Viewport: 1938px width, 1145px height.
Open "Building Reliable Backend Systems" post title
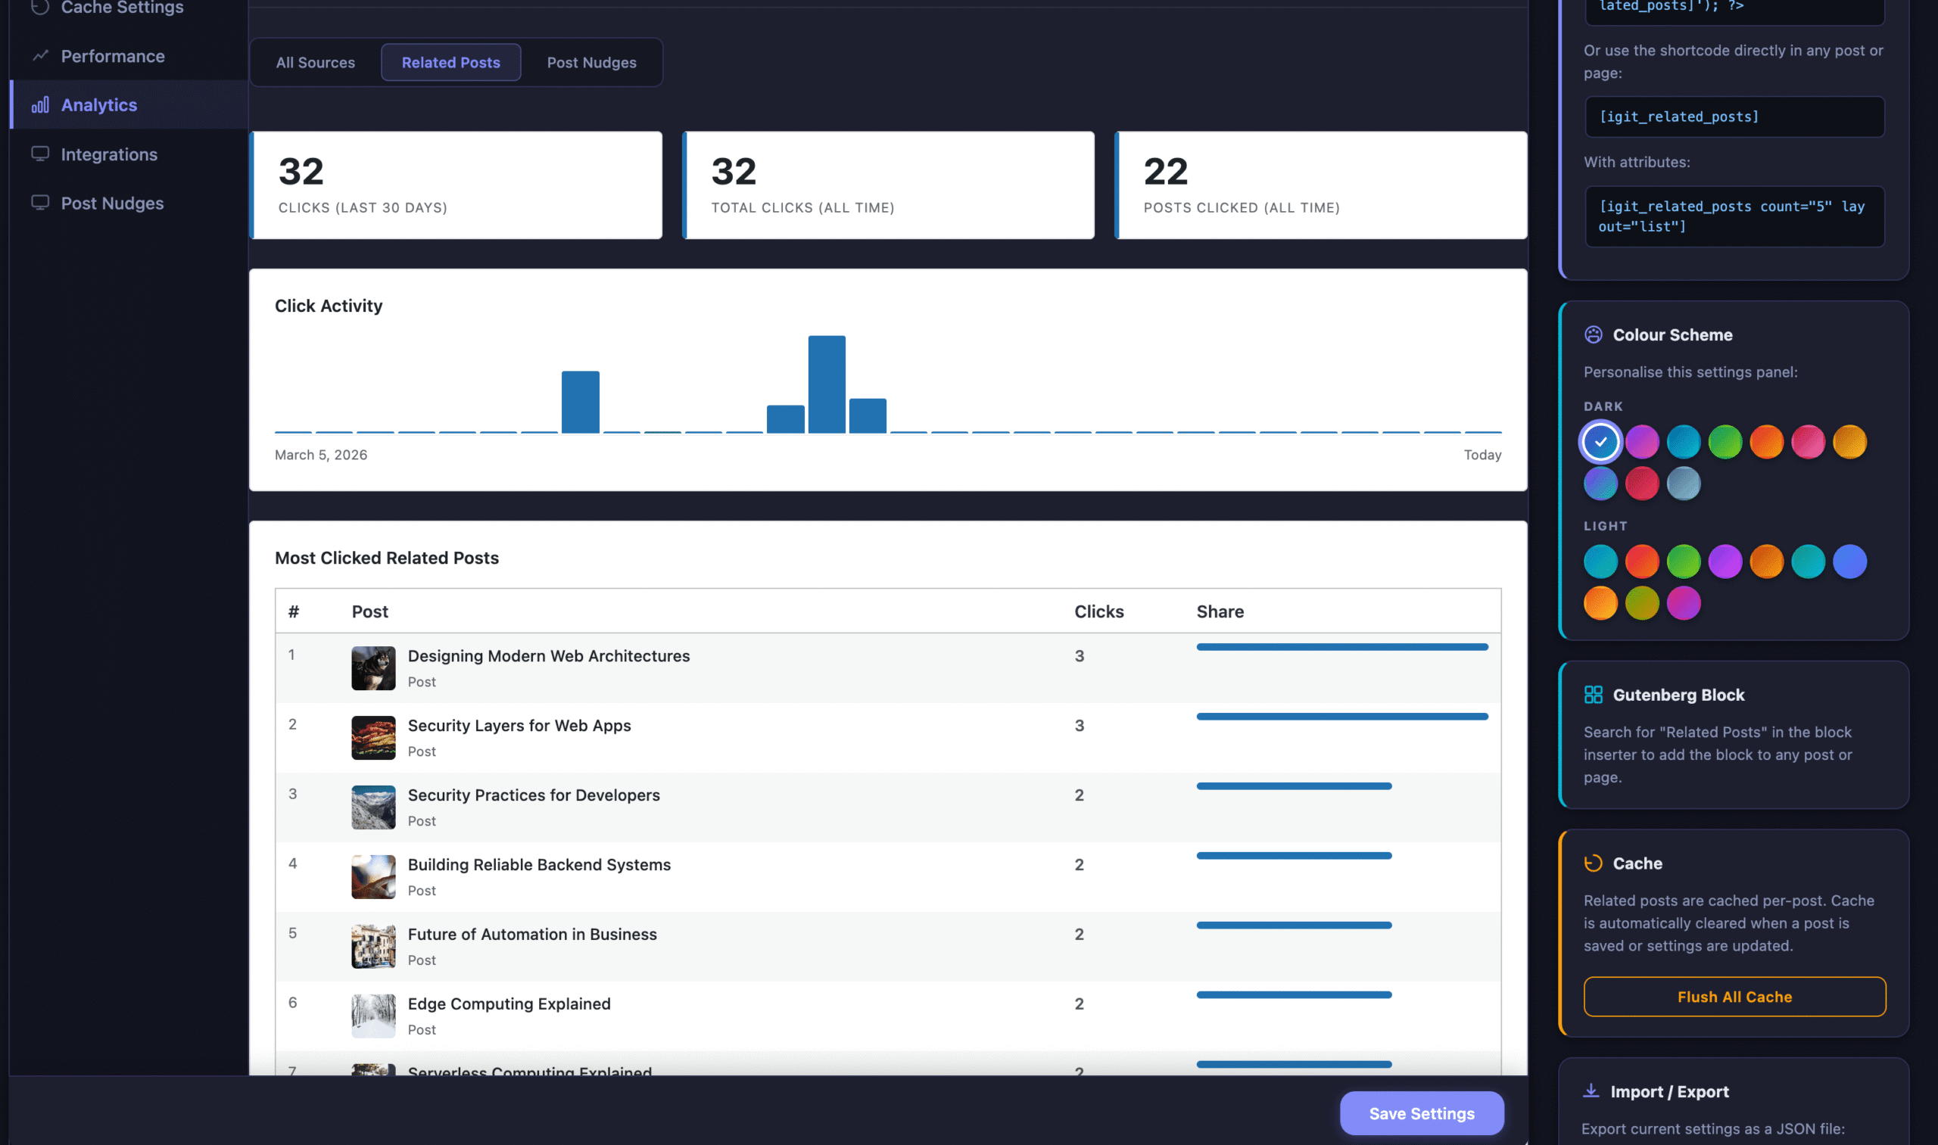pyautogui.click(x=539, y=863)
